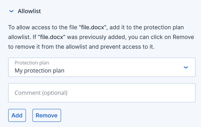The height and width of the screenshot is (127, 201).
Task: Collapse the Allowlist section chevron
Action: tap(11, 11)
